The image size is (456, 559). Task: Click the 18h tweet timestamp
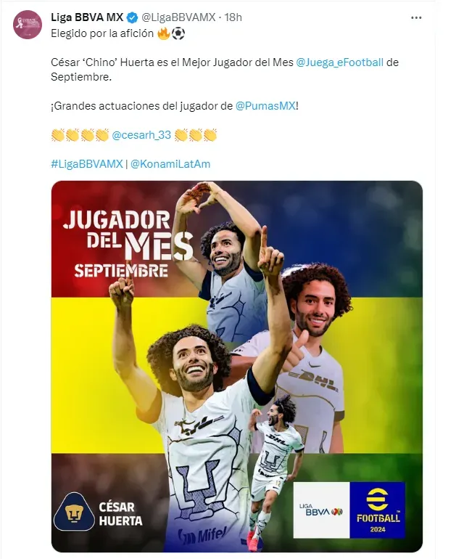233,17
